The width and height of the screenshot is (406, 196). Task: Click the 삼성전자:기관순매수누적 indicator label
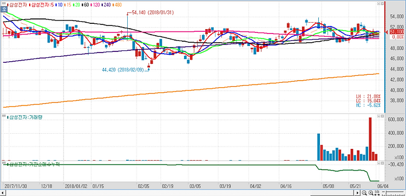click(x=33, y=164)
